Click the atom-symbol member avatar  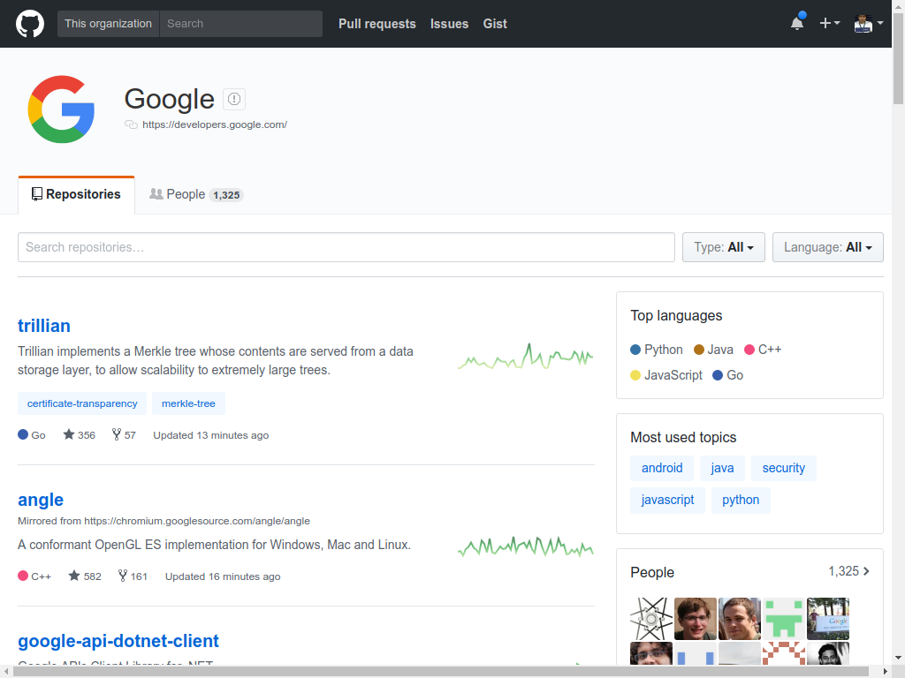click(651, 619)
